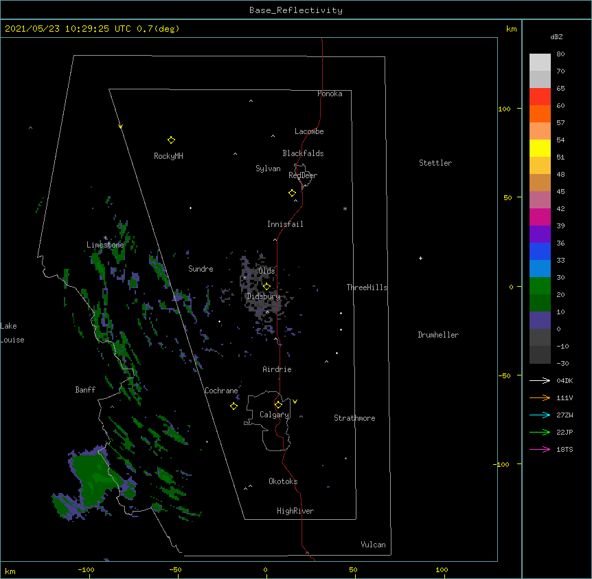Screen dimensions: 592x579
Task: Click the Olds city label
Action: click(x=266, y=271)
